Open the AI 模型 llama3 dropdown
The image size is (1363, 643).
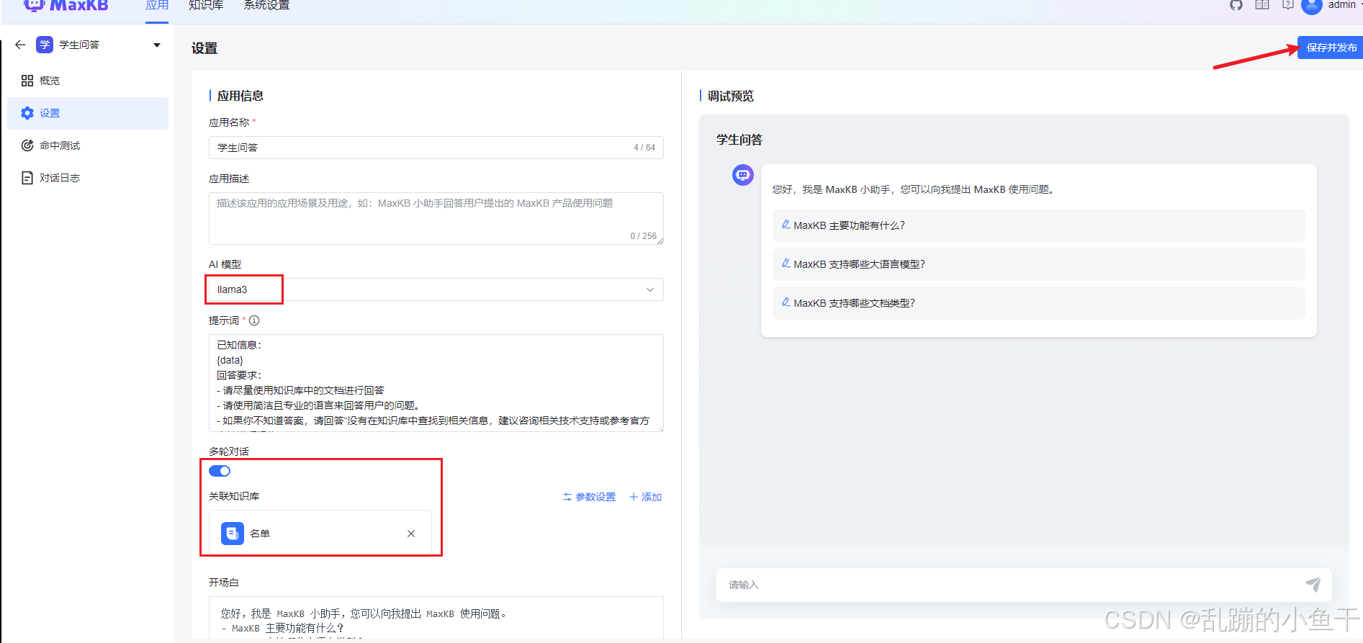pyautogui.click(x=436, y=289)
